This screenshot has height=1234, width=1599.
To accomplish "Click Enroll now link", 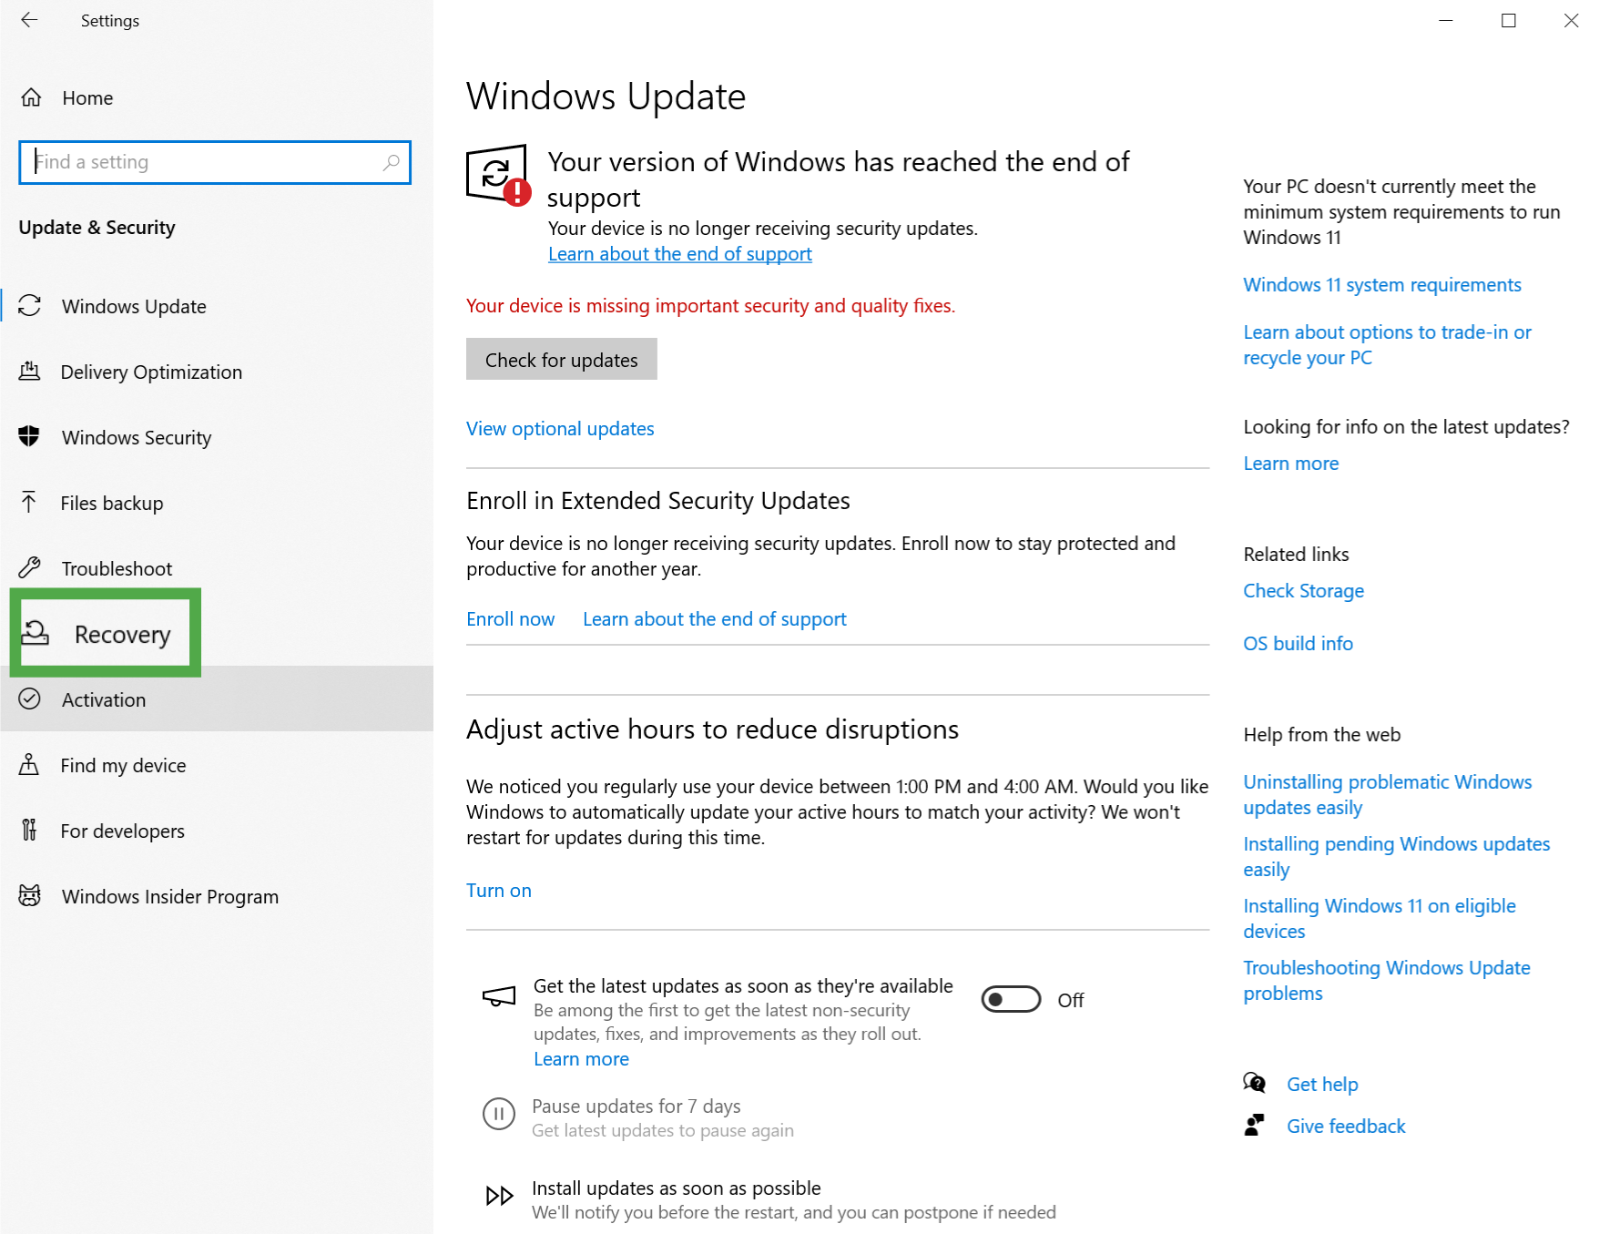I will tap(510, 619).
